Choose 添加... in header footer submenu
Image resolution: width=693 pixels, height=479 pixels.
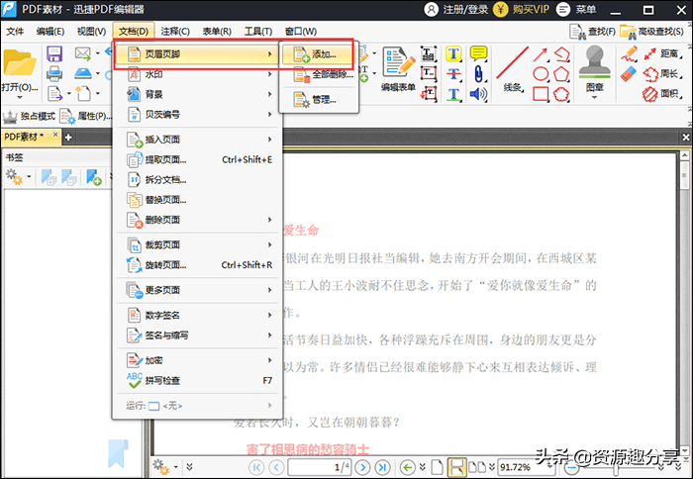tap(318, 54)
